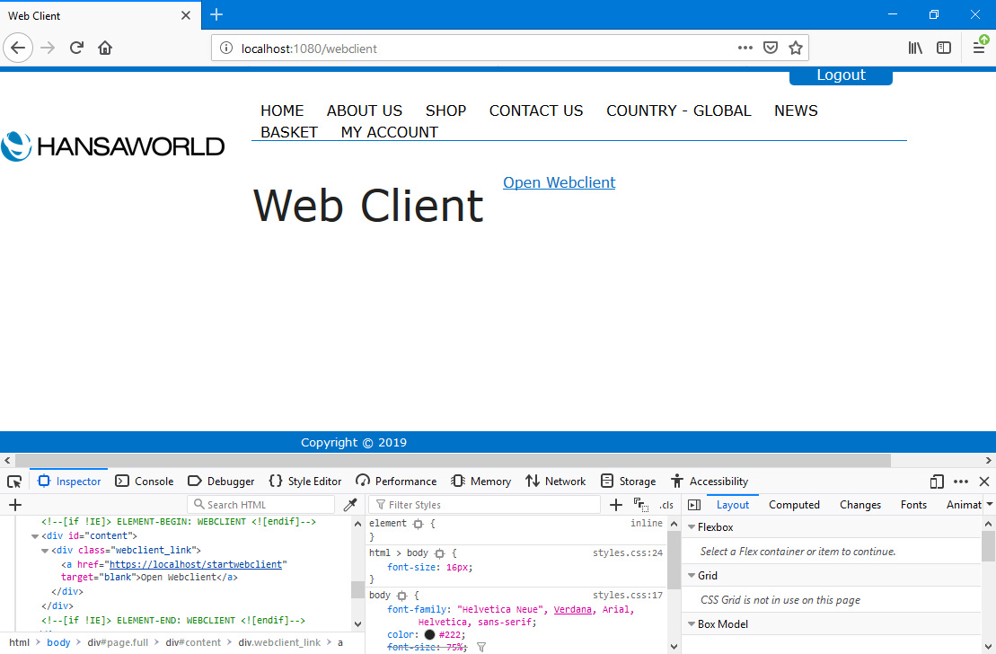Click filter funnel next to font-size 75%
Image resolution: width=996 pixels, height=654 pixels.
coord(481,647)
